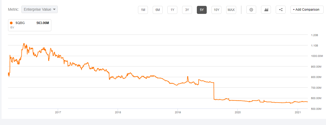Viewport: 326px width, 125px height.
Task: Click the Add Comparison button
Action: click(x=307, y=10)
